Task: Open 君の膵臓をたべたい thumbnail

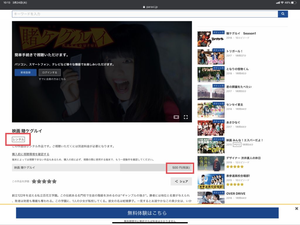Action: pos(211,92)
